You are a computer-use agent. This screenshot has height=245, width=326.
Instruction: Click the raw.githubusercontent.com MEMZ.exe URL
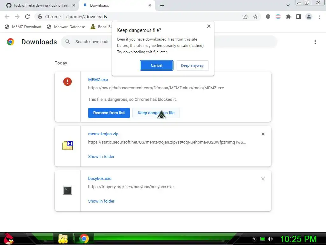[156, 88]
